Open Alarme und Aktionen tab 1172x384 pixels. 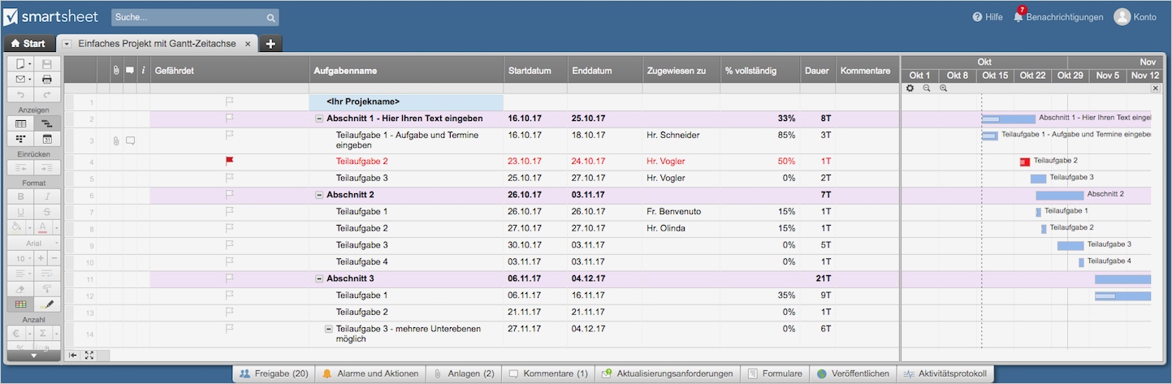pyautogui.click(x=370, y=373)
